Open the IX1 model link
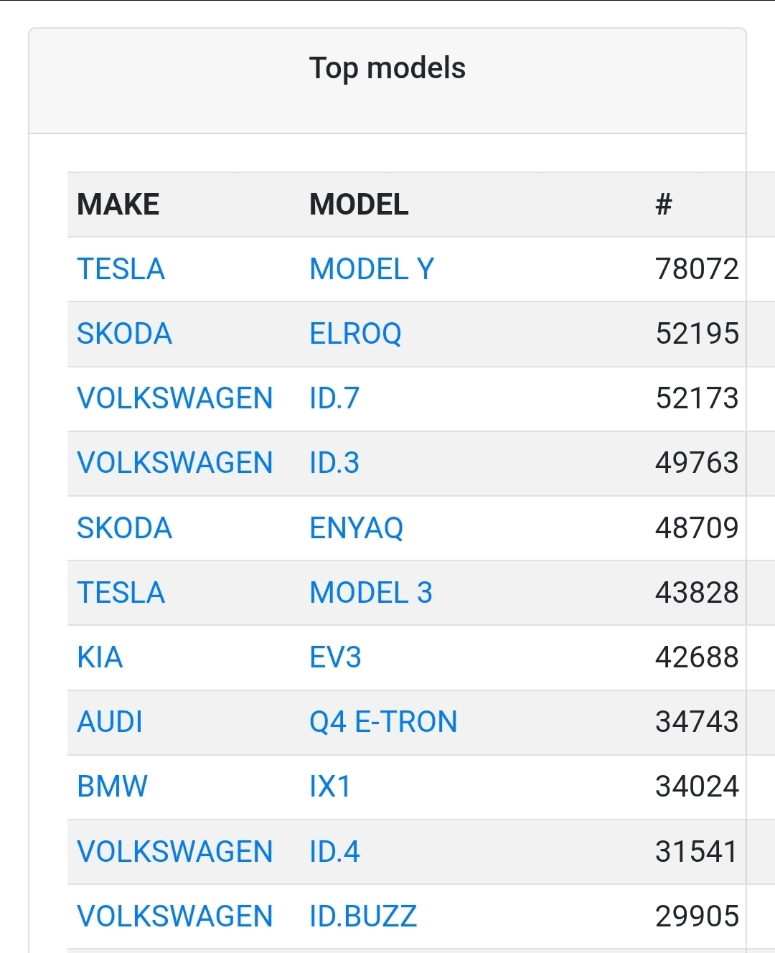Viewport: 775px width, 953px height. [x=330, y=787]
